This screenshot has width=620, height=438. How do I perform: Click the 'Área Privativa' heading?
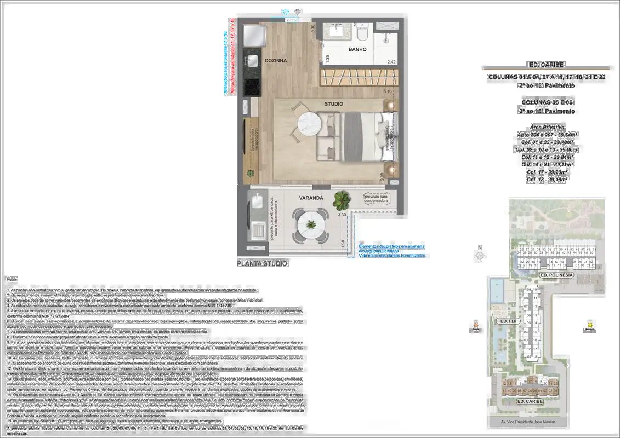(547, 127)
